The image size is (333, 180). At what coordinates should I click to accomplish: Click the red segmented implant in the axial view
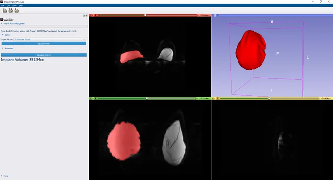[x=131, y=56]
